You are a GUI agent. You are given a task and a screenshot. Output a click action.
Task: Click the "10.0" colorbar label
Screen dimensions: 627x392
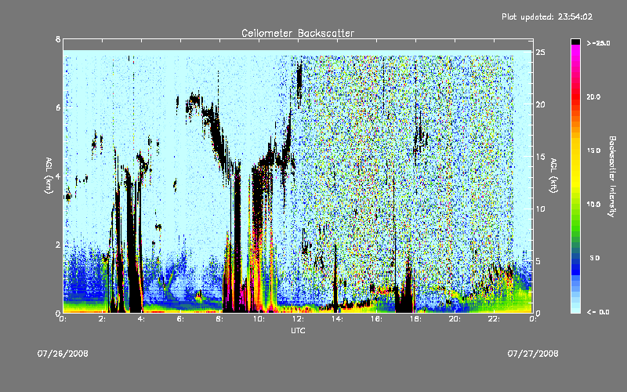[x=593, y=205]
